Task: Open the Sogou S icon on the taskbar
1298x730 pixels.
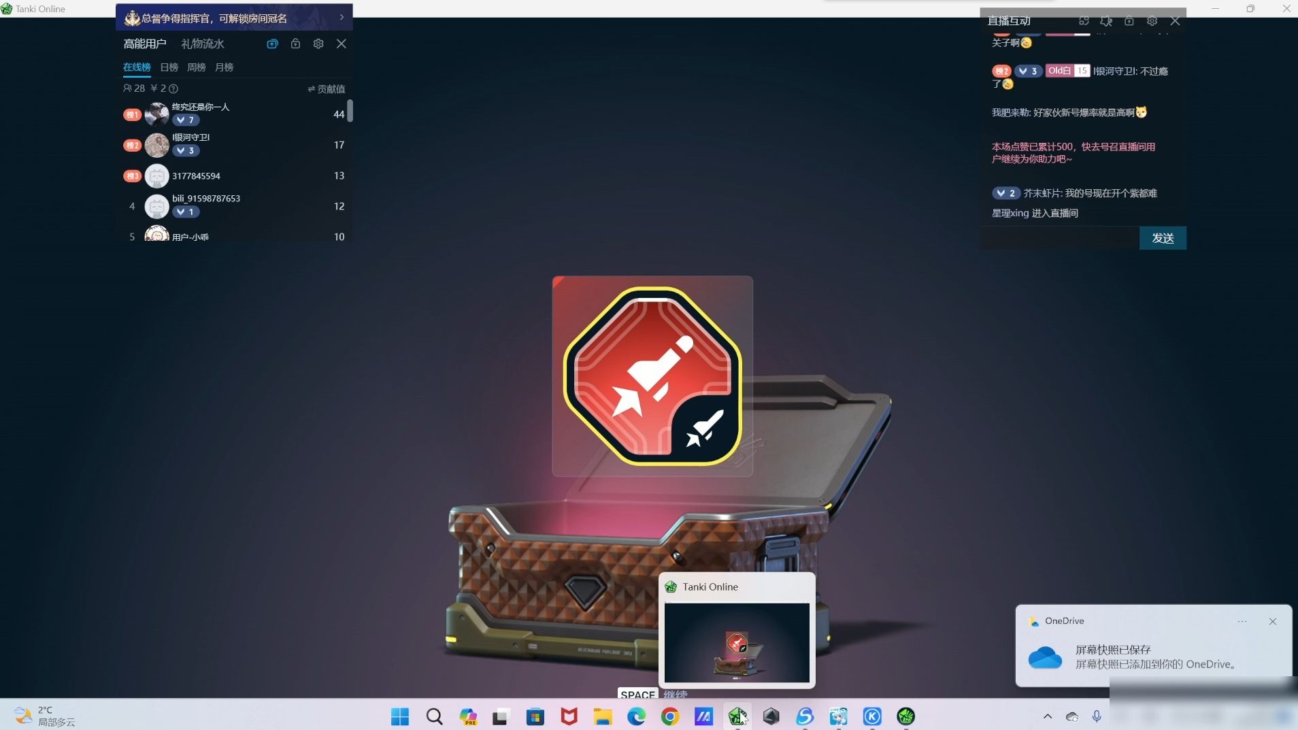Action: click(805, 716)
